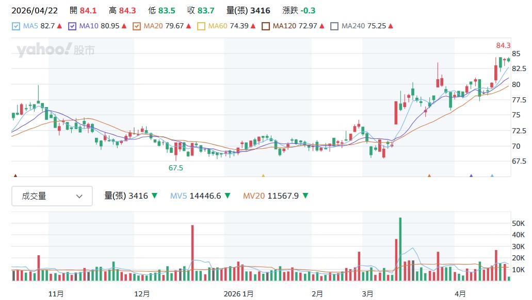The image size is (532, 300).
Task: Click the 67.5 low price label
Action: tap(176, 168)
